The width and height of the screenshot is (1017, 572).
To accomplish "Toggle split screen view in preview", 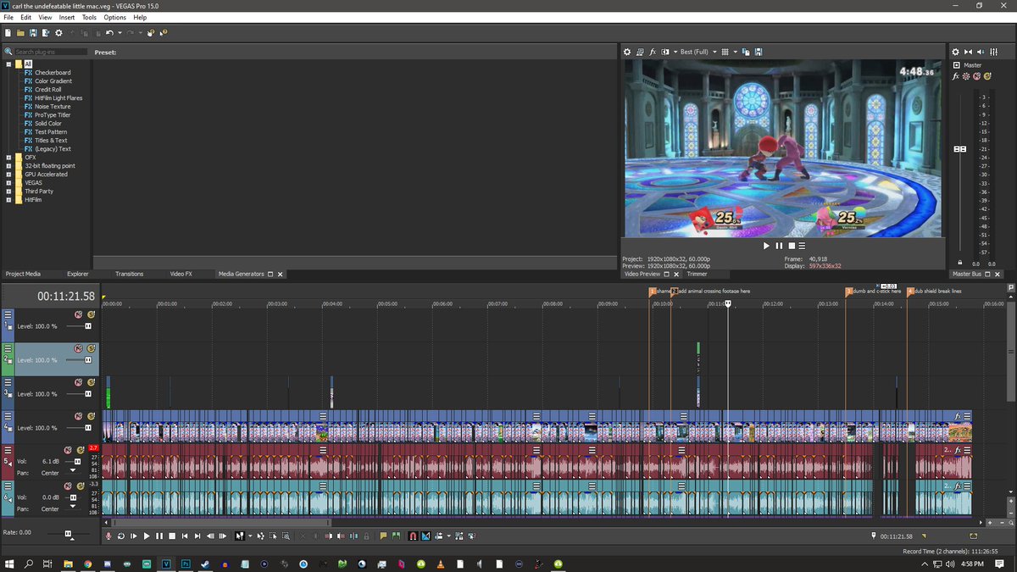I will point(665,52).
